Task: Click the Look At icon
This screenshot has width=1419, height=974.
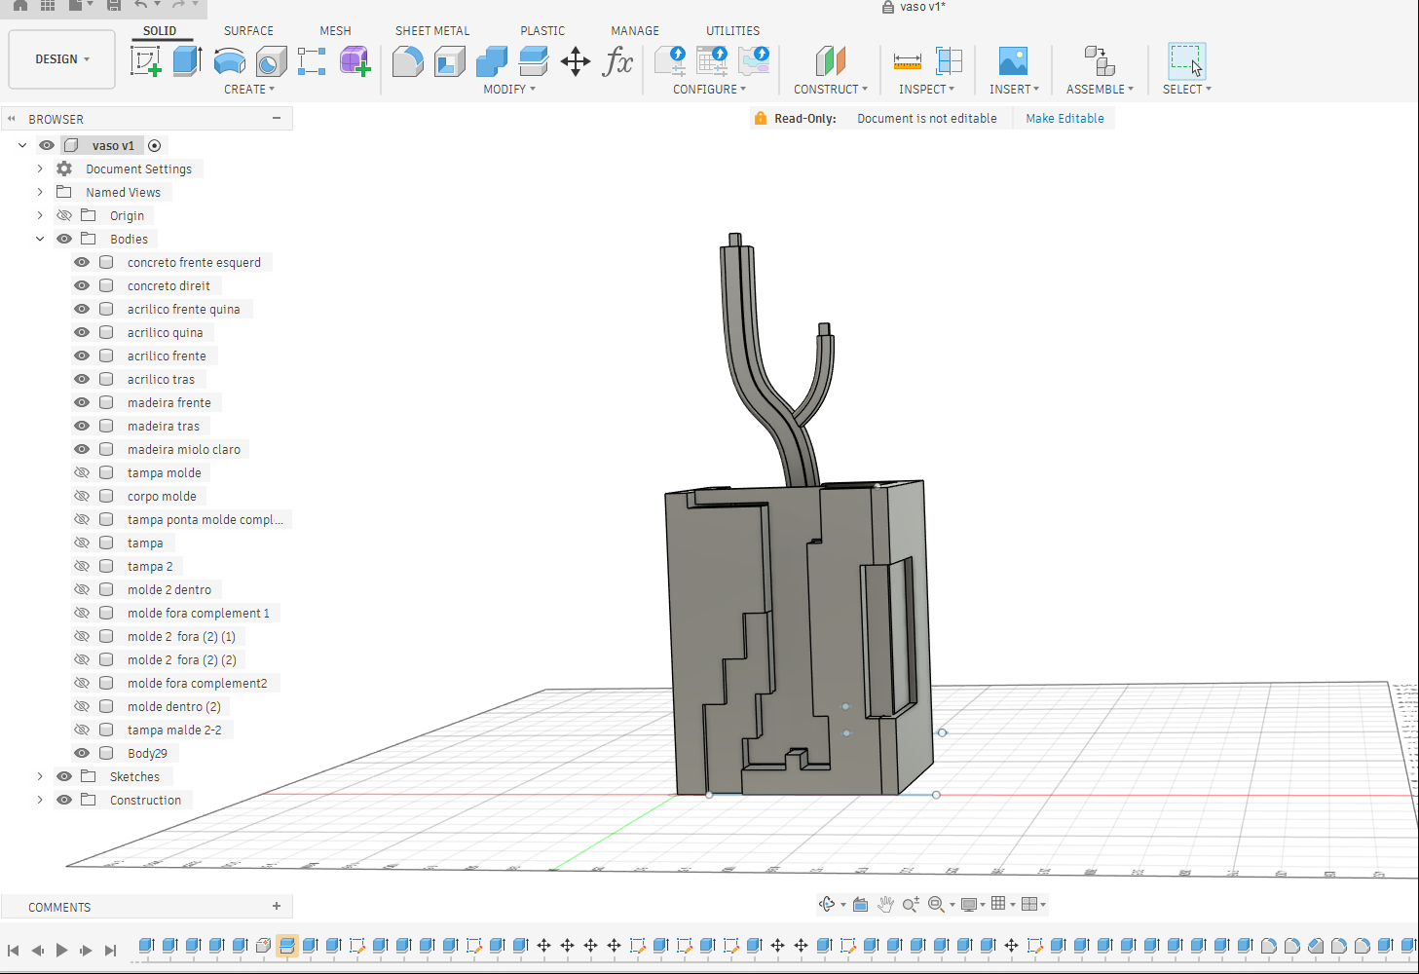Action: tap(860, 904)
